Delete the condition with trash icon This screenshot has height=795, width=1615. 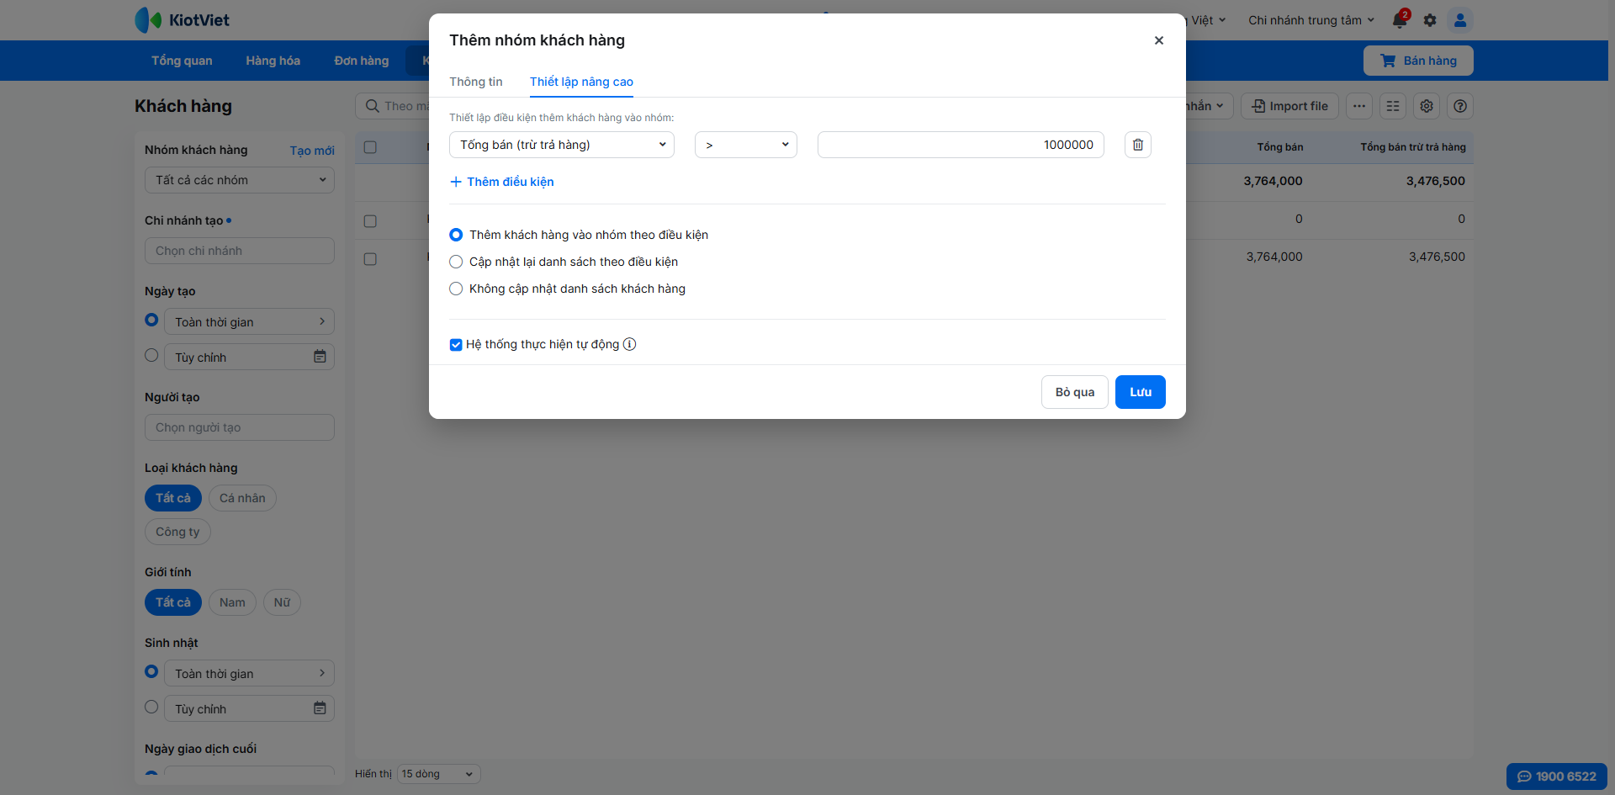pyautogui.click(x=1137, y=145)
